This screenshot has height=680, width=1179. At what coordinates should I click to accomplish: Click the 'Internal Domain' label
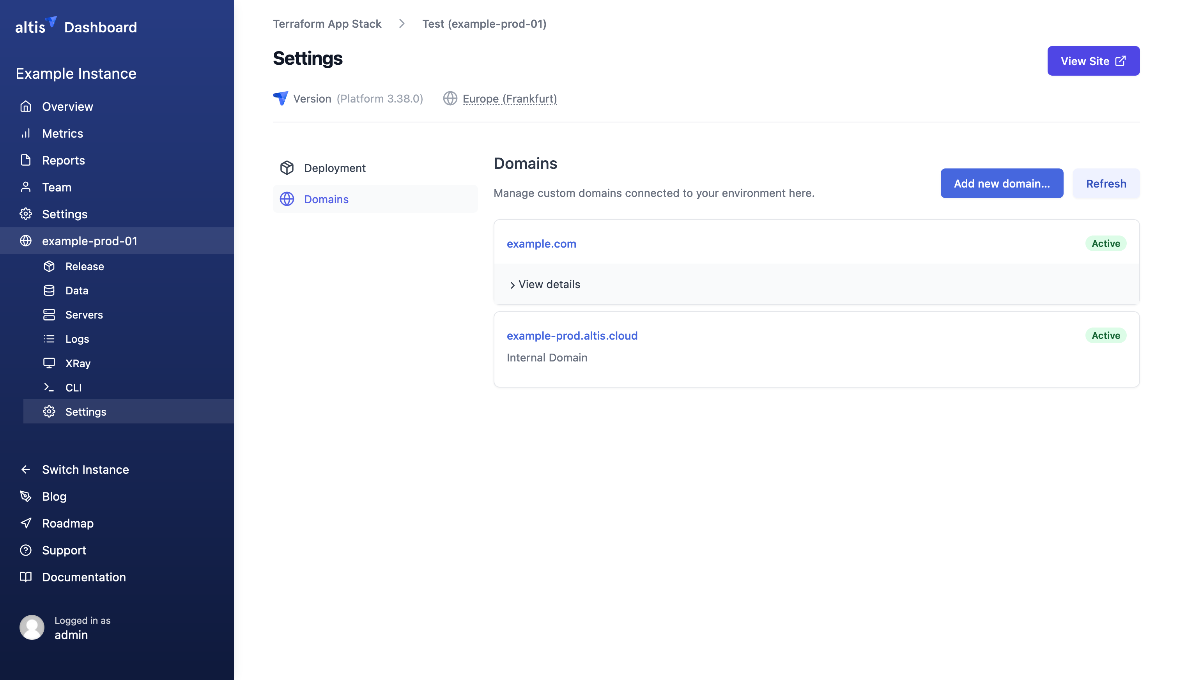(x=547, y=358)
